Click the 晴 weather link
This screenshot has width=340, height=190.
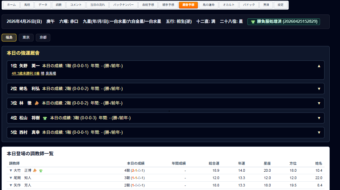click(x=43, y=74)
